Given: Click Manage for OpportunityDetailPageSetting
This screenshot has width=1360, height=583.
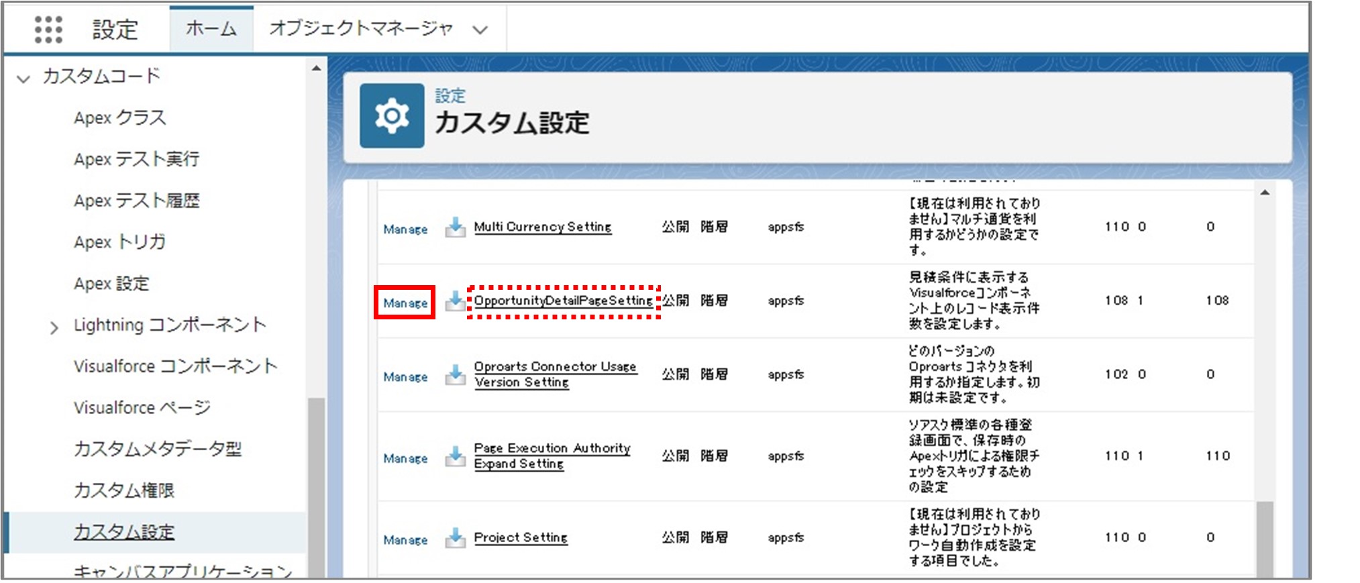Looking at the screenshot, I should (x=405, y=303).
